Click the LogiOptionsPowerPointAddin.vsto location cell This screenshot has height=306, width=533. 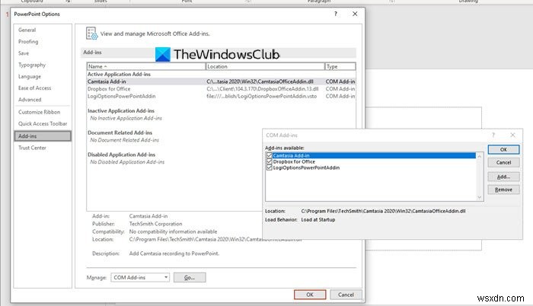coord(261,96)
